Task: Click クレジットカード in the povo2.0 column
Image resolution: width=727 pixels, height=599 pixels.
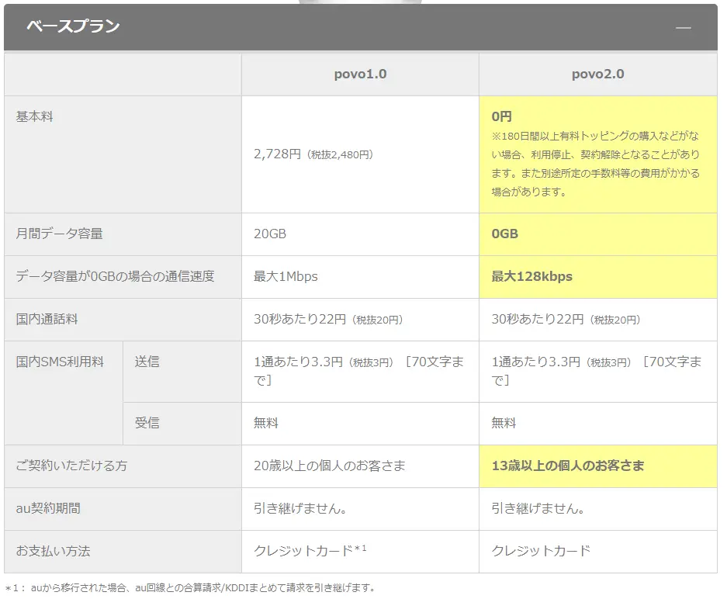Action: (541, 551)
